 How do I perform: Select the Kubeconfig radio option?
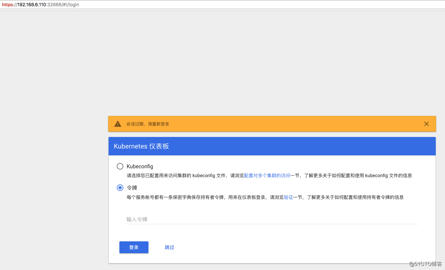pyautogui.click(x=120, y=166)
